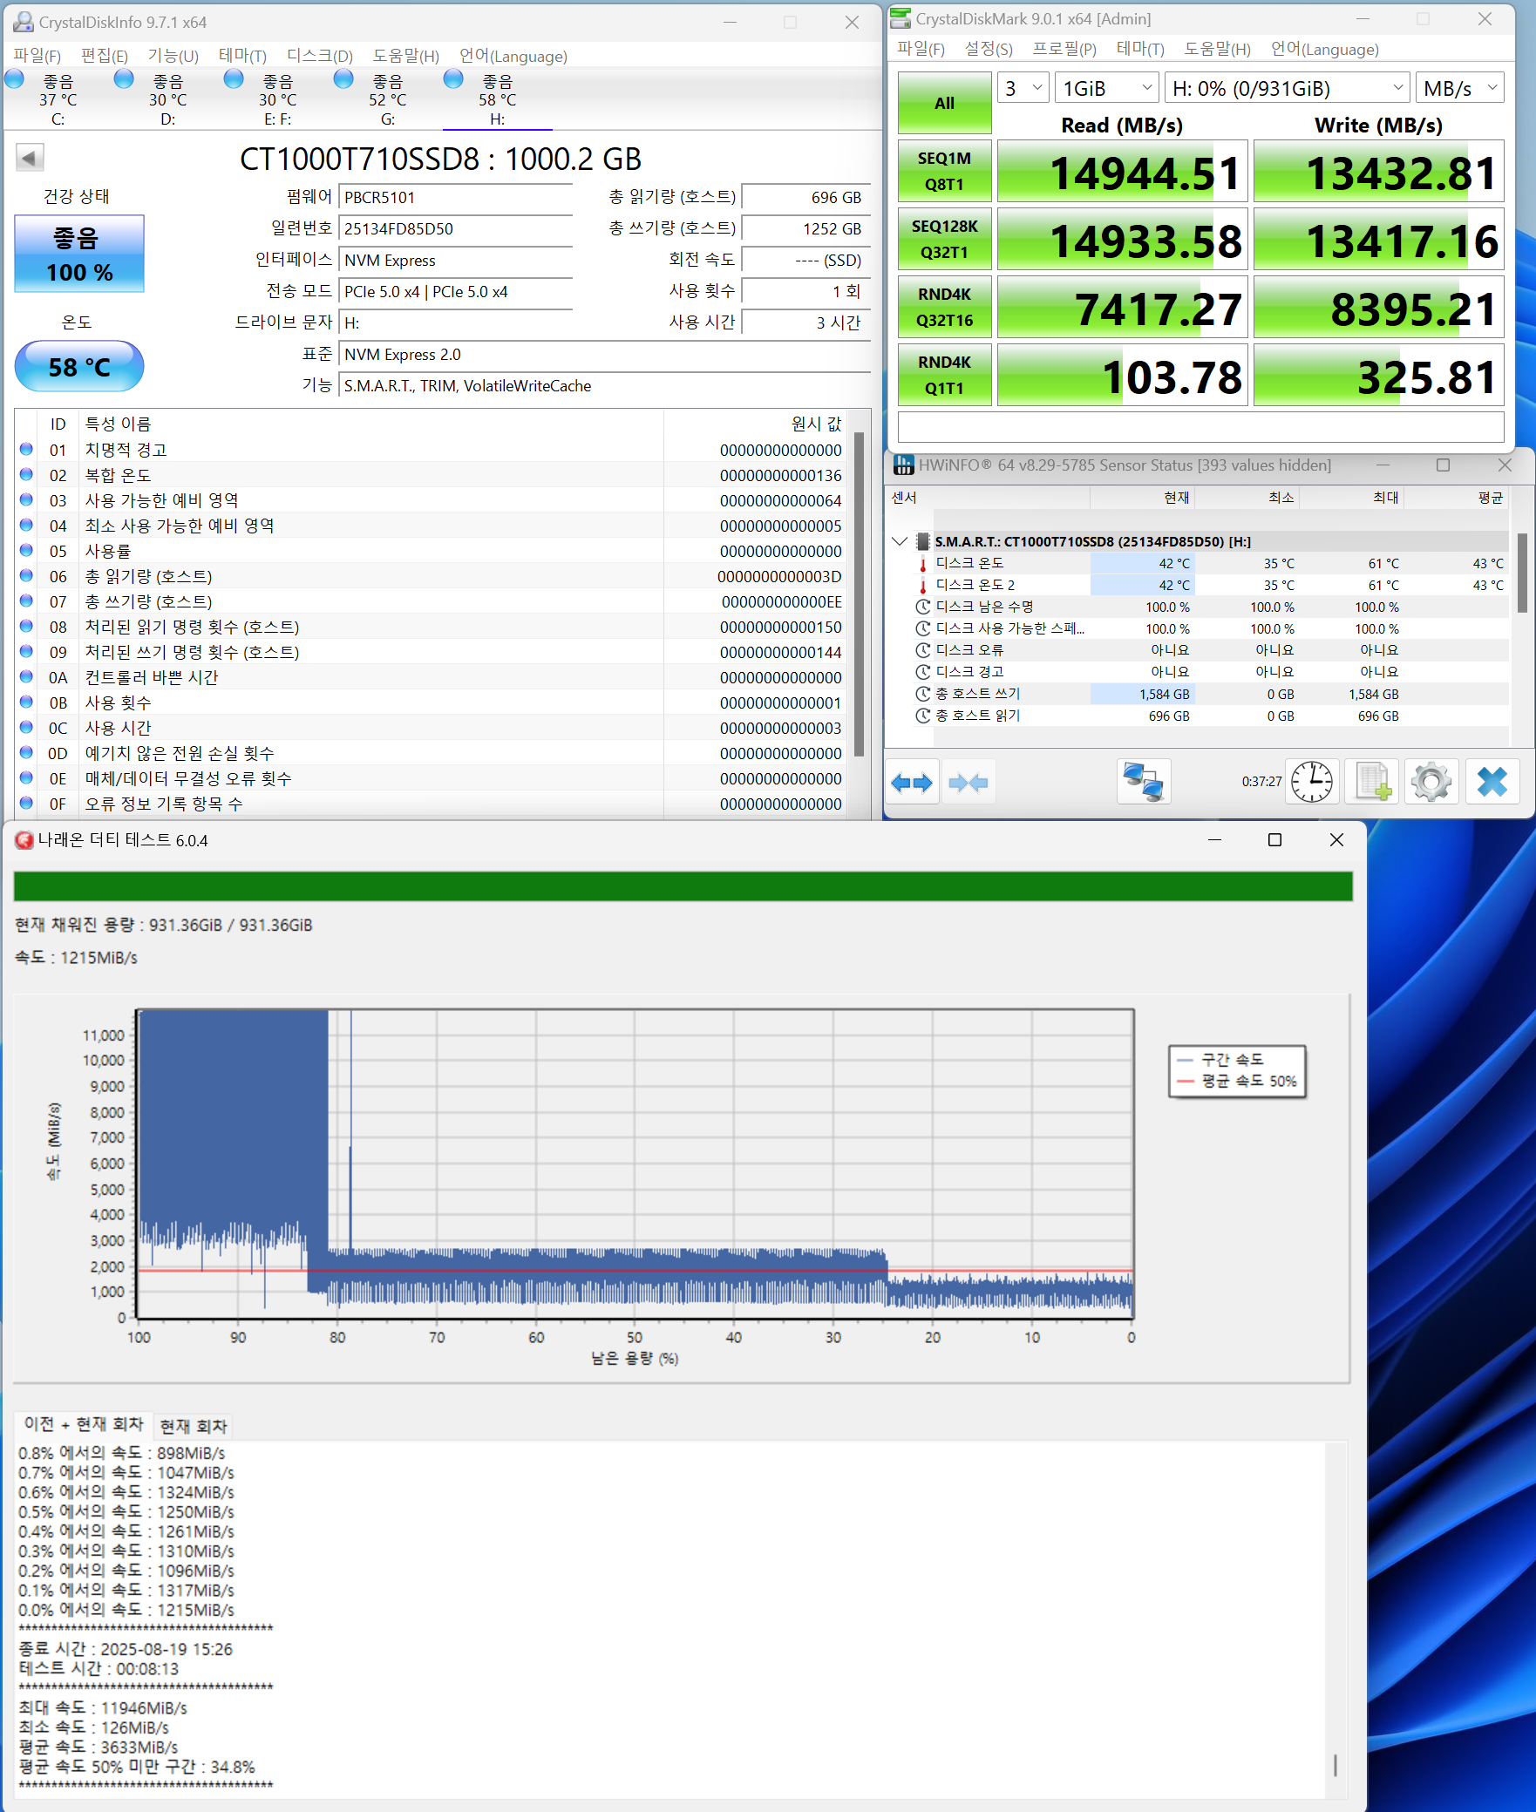The image size is (1536, 1812).
Task: Click the HWiNFO expand columns arrows icon
Action: [912, 782]
